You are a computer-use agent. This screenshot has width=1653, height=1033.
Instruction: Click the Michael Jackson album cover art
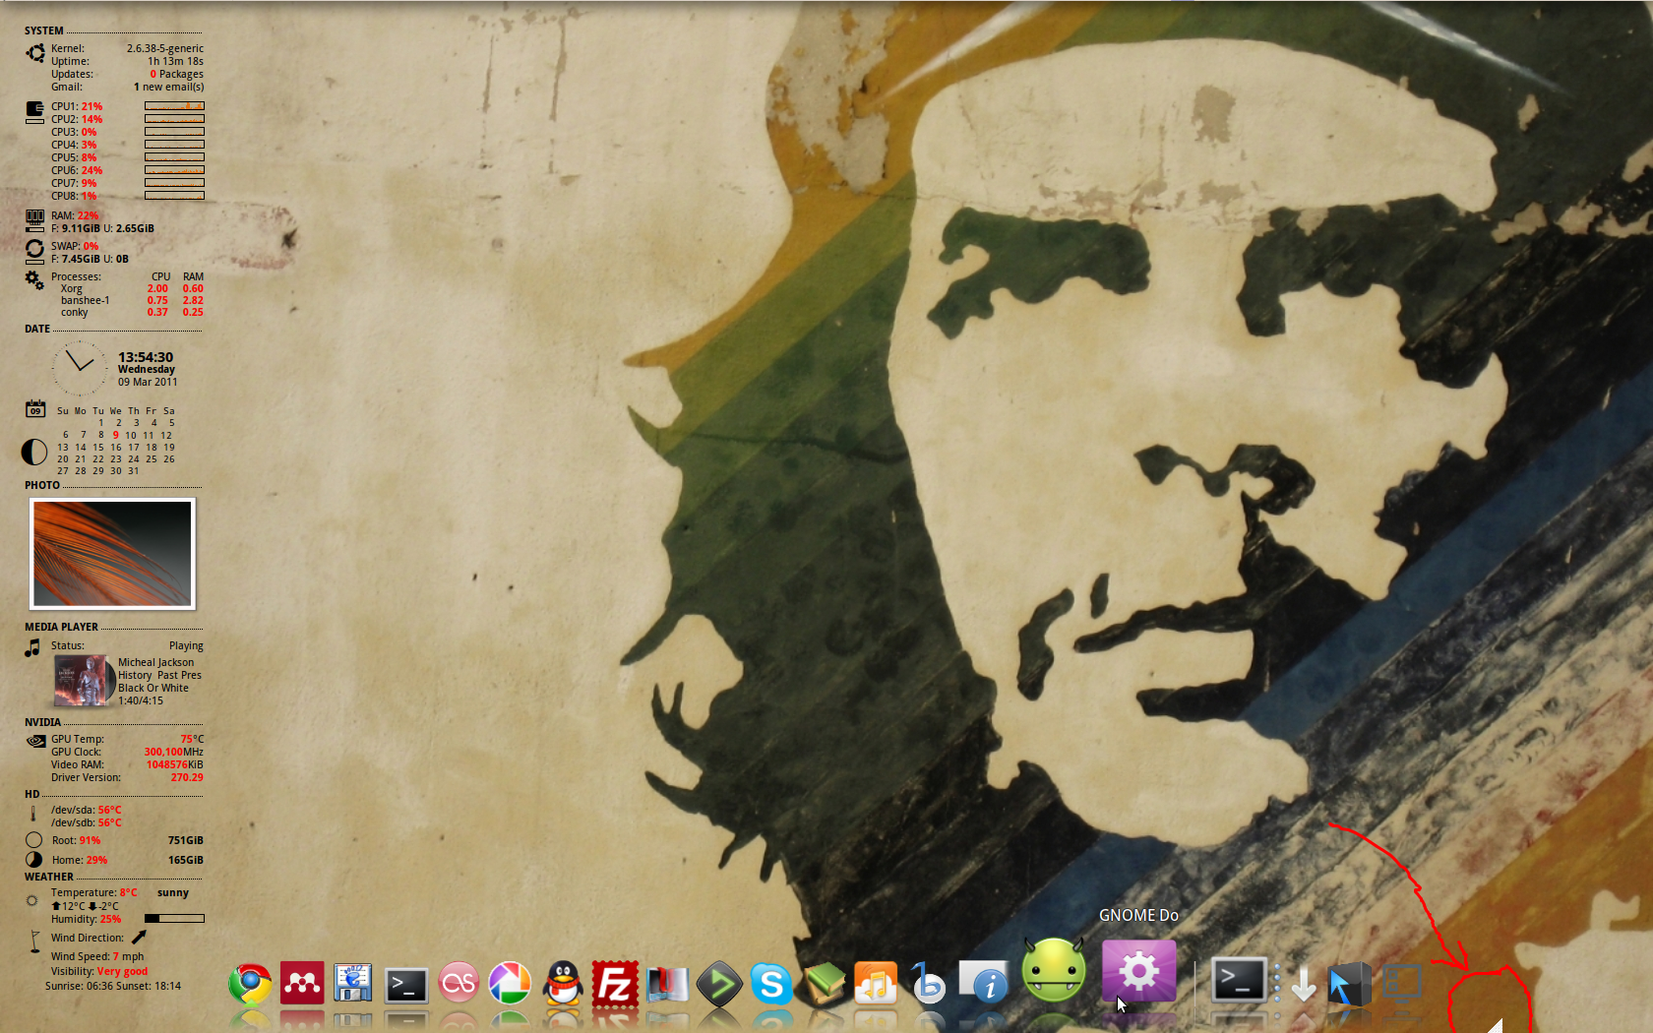(x=83, y=681)
